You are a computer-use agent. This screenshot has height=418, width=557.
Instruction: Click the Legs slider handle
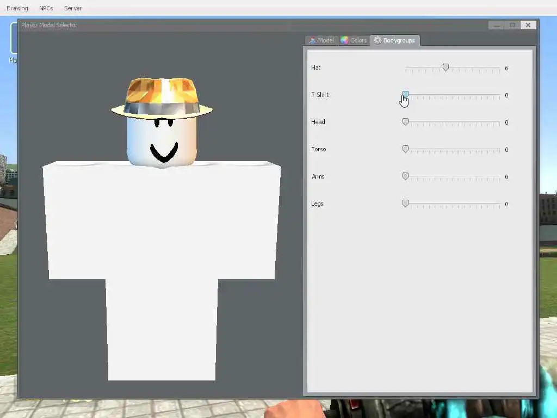[x=405, y=204]
